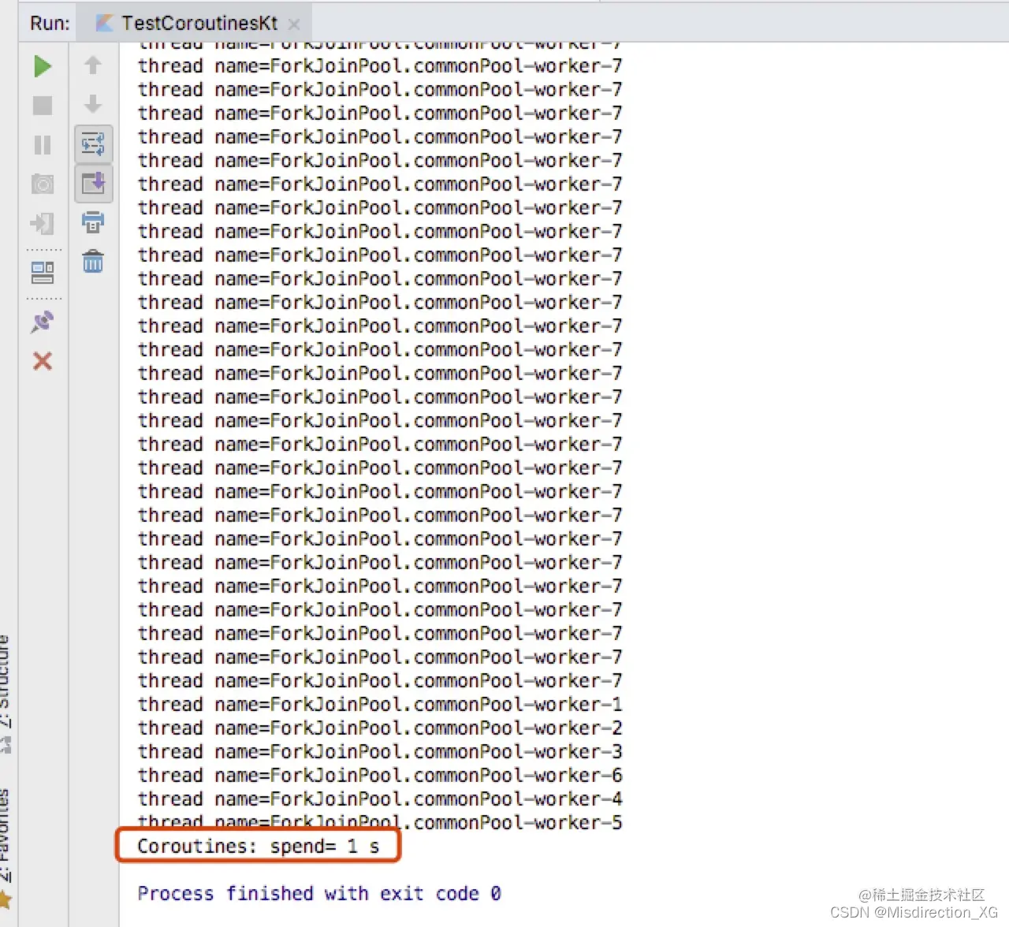Image resolution: width=1009 pixels, height=927 pixels.
Task: Toggle Scroll to the end button
Action: tap(93, 184)
